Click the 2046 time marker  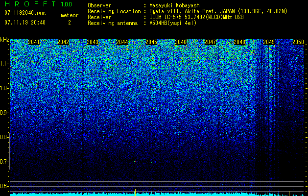tap(181, 42)
